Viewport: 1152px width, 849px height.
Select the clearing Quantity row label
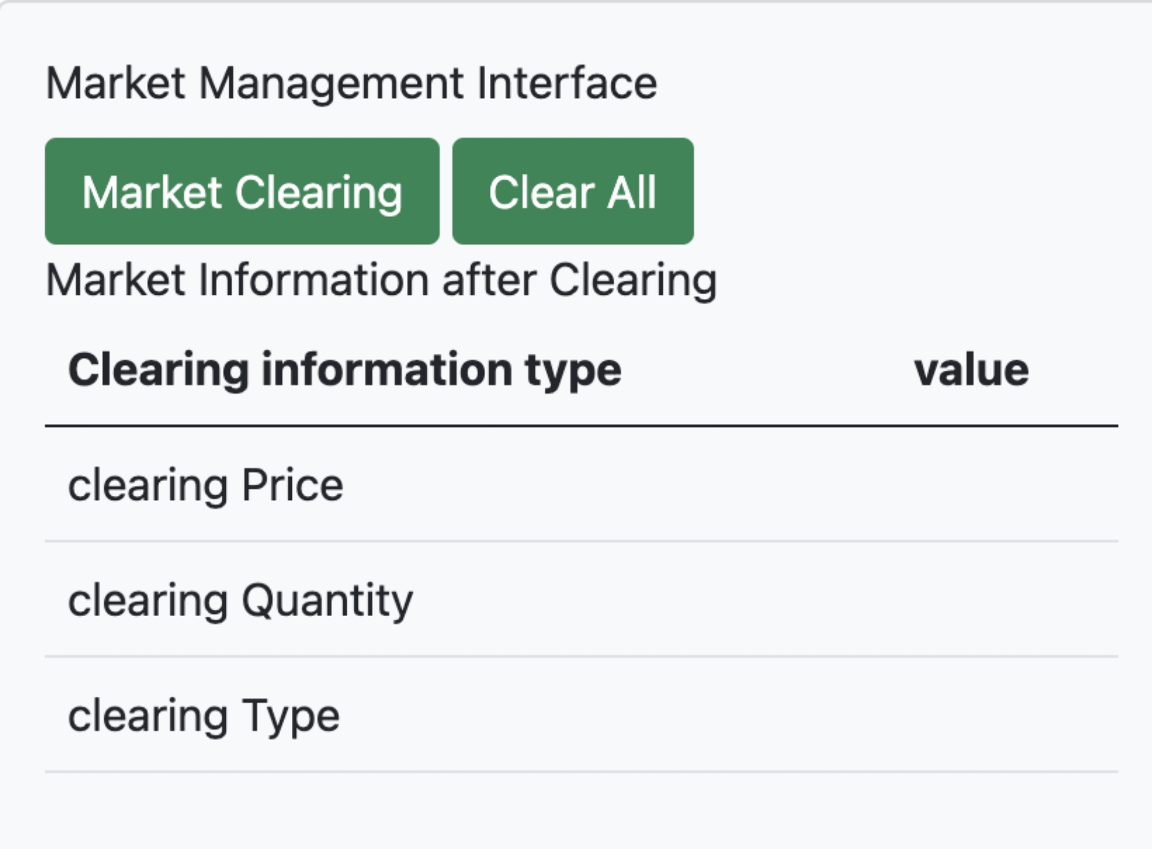[x=241, y=600]
